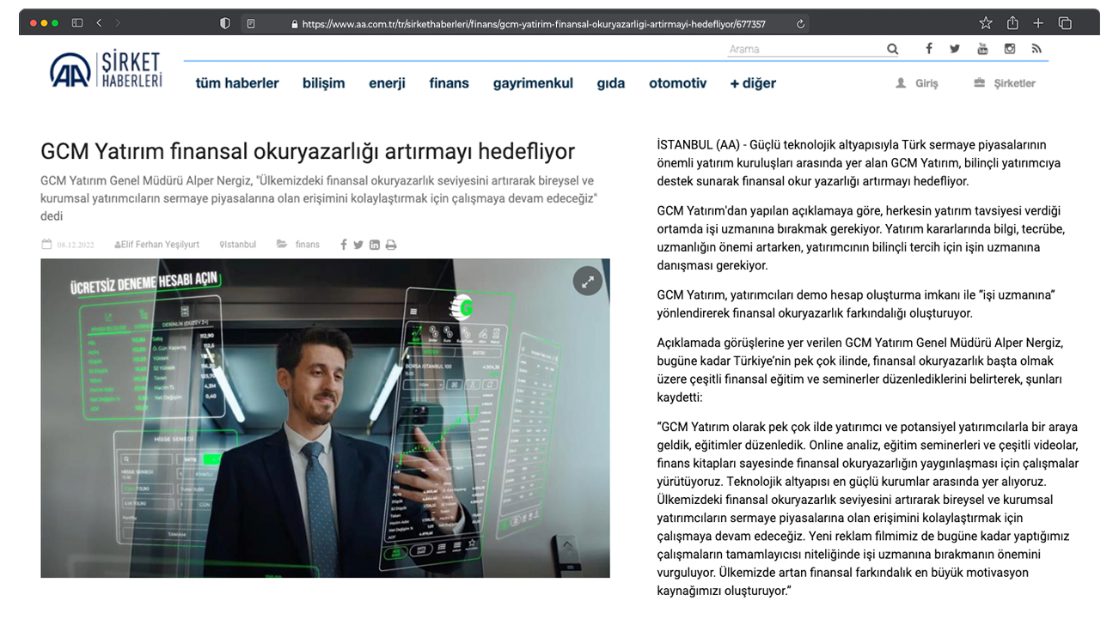
Task: Open the Safari share menu
Action: [1012, 23]
